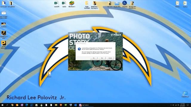This screenshot has width=191, height=107.
Task: Open OneNote purple icon in taskbar
Action: tap(22, 105)
